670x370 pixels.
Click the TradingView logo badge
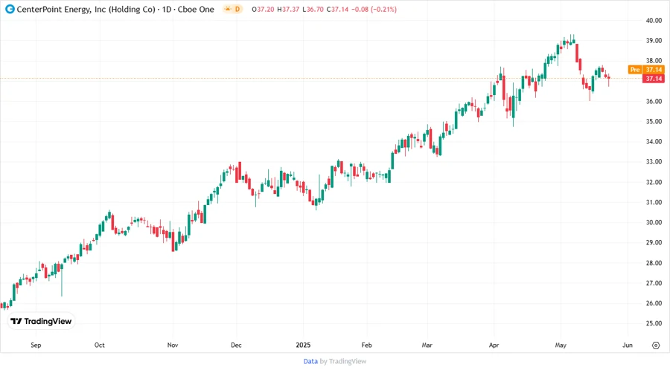click(42, 322)
